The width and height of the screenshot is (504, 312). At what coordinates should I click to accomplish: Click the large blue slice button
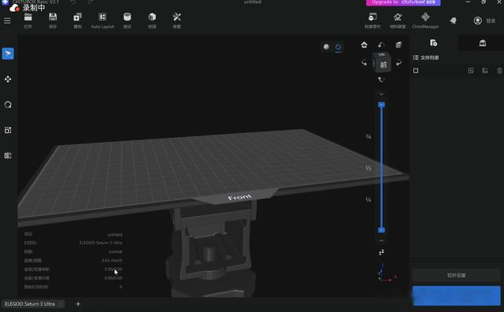tap(457, 295)
